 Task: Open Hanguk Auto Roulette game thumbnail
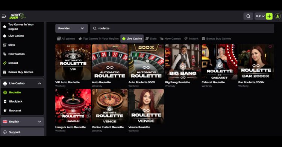pyautogui.click(x=73, y=107)
